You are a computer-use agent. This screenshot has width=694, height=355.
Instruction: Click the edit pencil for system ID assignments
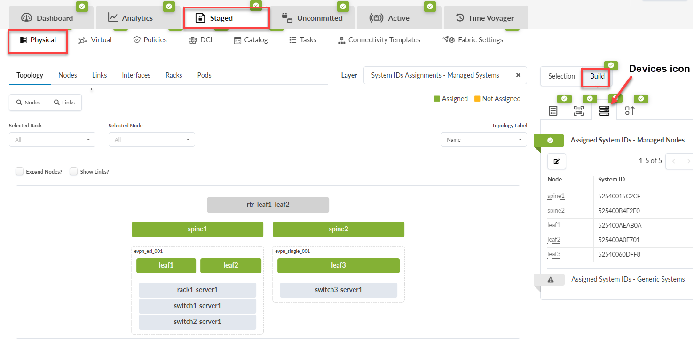tap(557, 161)
